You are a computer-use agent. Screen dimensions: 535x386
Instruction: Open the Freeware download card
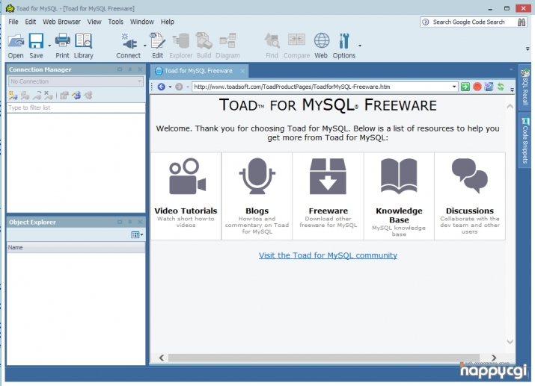click(x=328, y=196)
